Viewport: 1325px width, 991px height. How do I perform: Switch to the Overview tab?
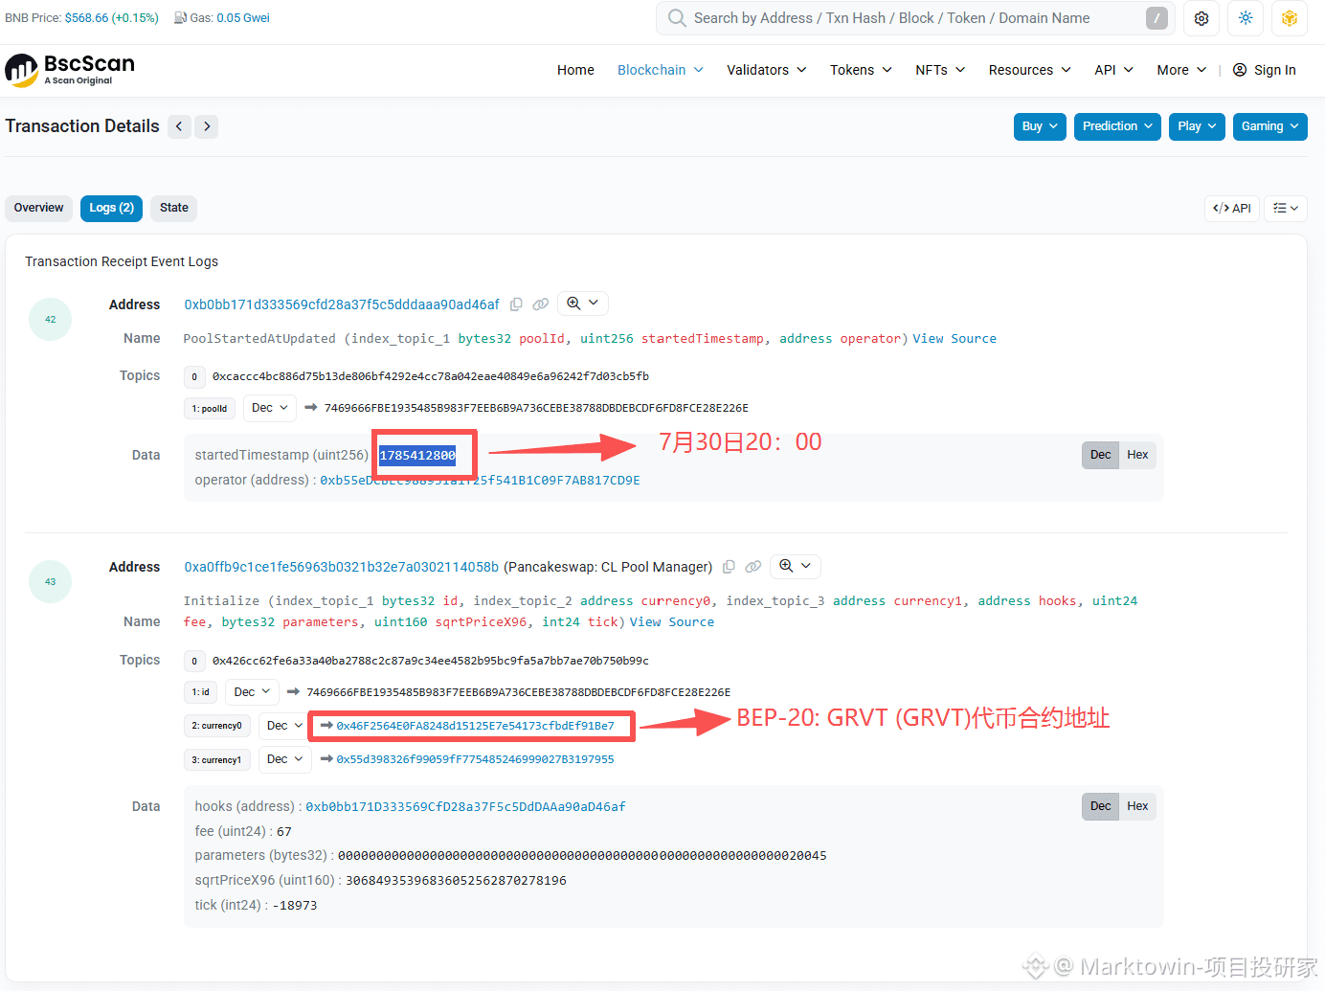[x=39, y=208]
